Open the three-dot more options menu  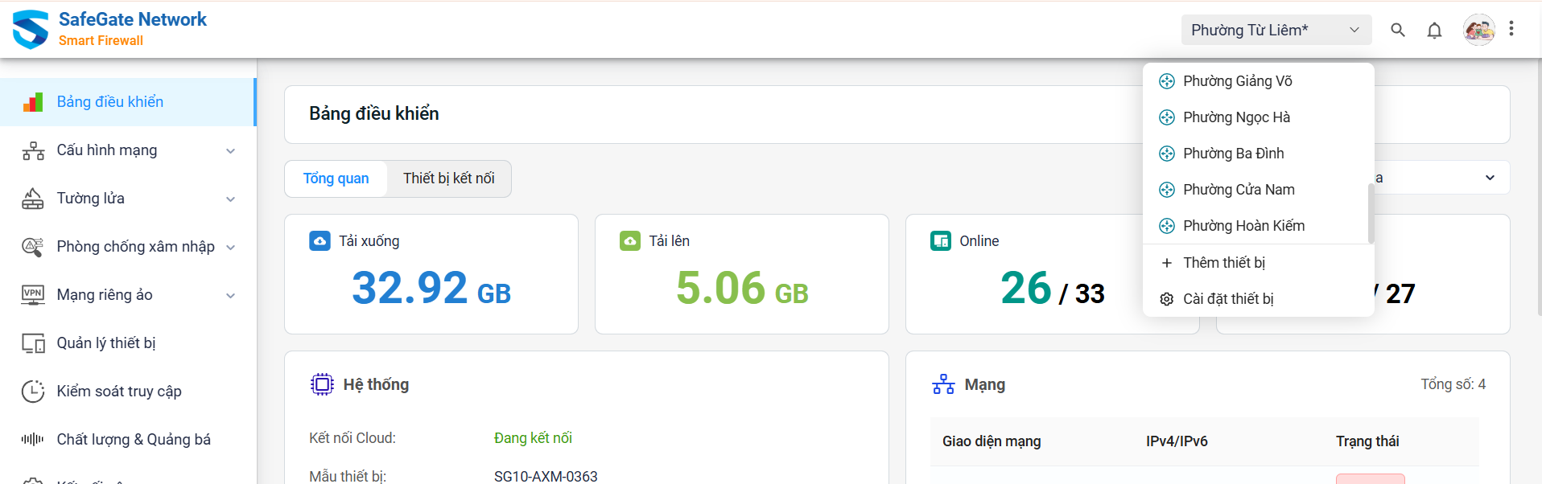1511,29
